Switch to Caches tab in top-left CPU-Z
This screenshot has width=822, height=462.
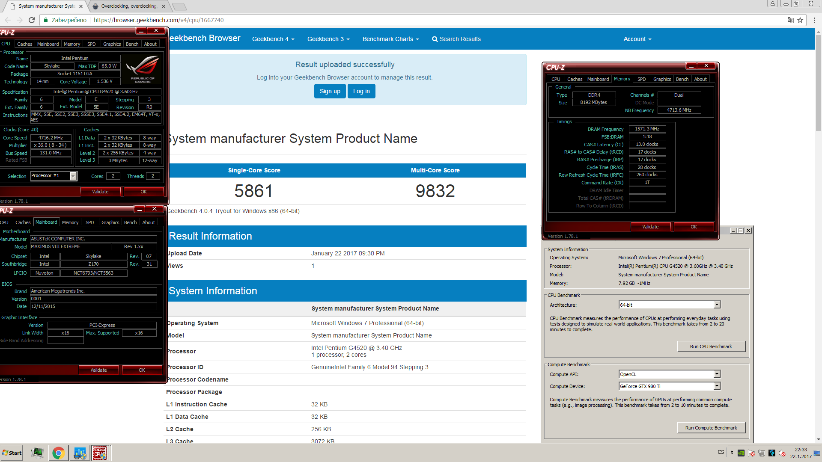[24, 44]
